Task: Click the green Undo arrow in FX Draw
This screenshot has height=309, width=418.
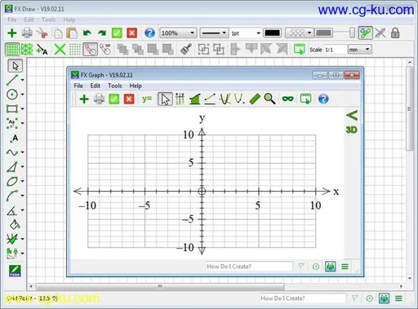Action: click(87, 33)
